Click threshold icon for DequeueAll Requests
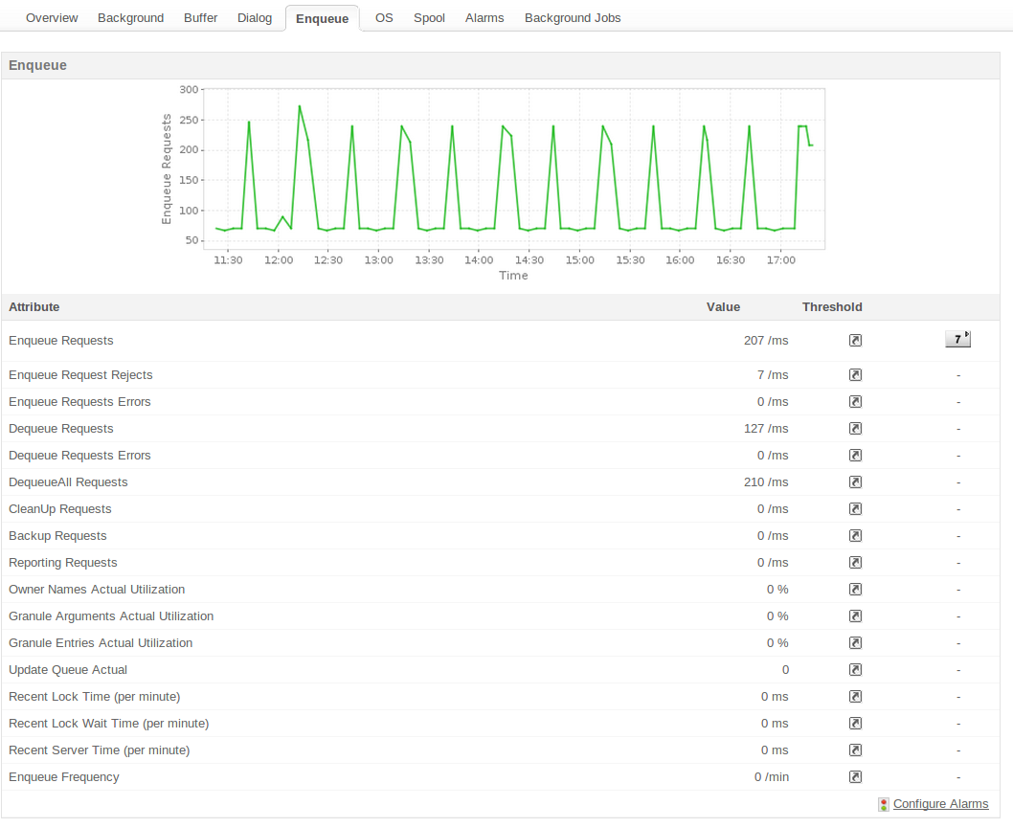 click(855, 482)
